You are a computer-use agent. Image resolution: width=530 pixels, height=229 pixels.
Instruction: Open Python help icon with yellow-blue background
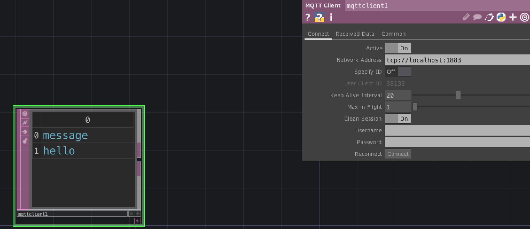click(x=319, y=17)
